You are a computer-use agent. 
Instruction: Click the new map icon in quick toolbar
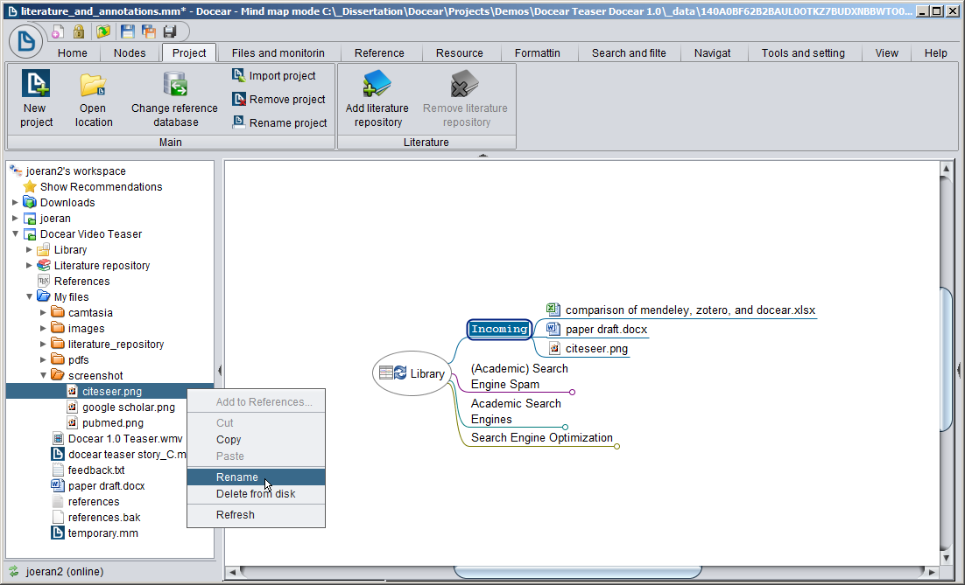click(58, 32)
